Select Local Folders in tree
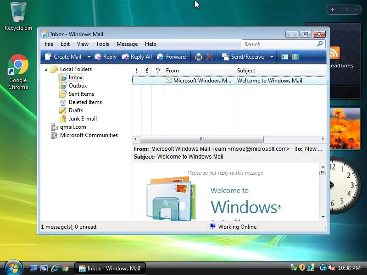Image resolution: width=367 pixels, height=275 pixels. tap(76, 69)
